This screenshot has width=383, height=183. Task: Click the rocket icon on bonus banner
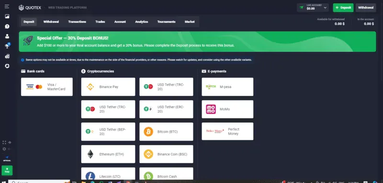pyautogui.click(x=28, y=41)
